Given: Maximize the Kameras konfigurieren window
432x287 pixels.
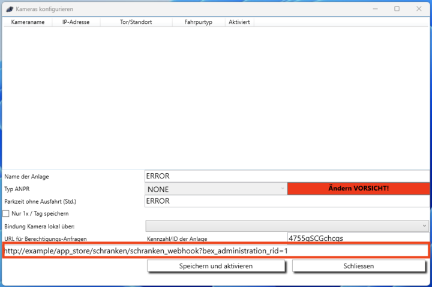Looking at the screenshot, I should pos(397,9).
